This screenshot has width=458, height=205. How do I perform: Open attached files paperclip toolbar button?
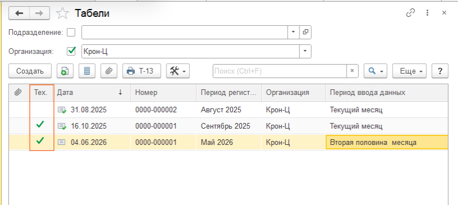click(x=109, y=71)
